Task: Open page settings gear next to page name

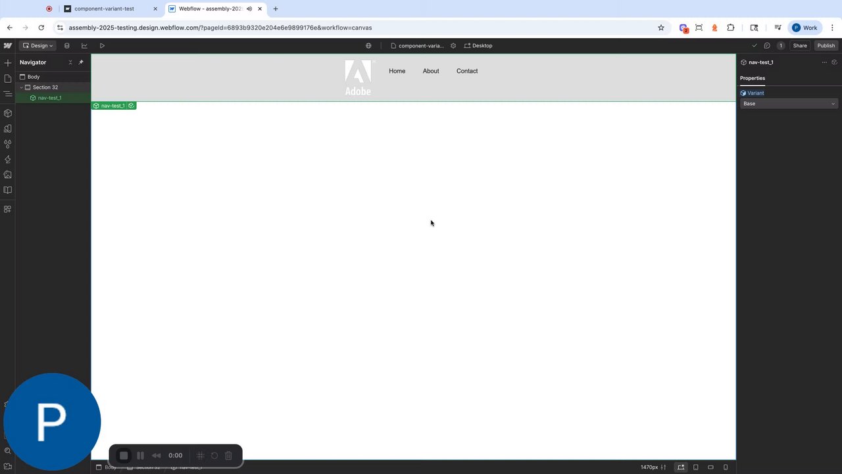Action: pos(453,46)
